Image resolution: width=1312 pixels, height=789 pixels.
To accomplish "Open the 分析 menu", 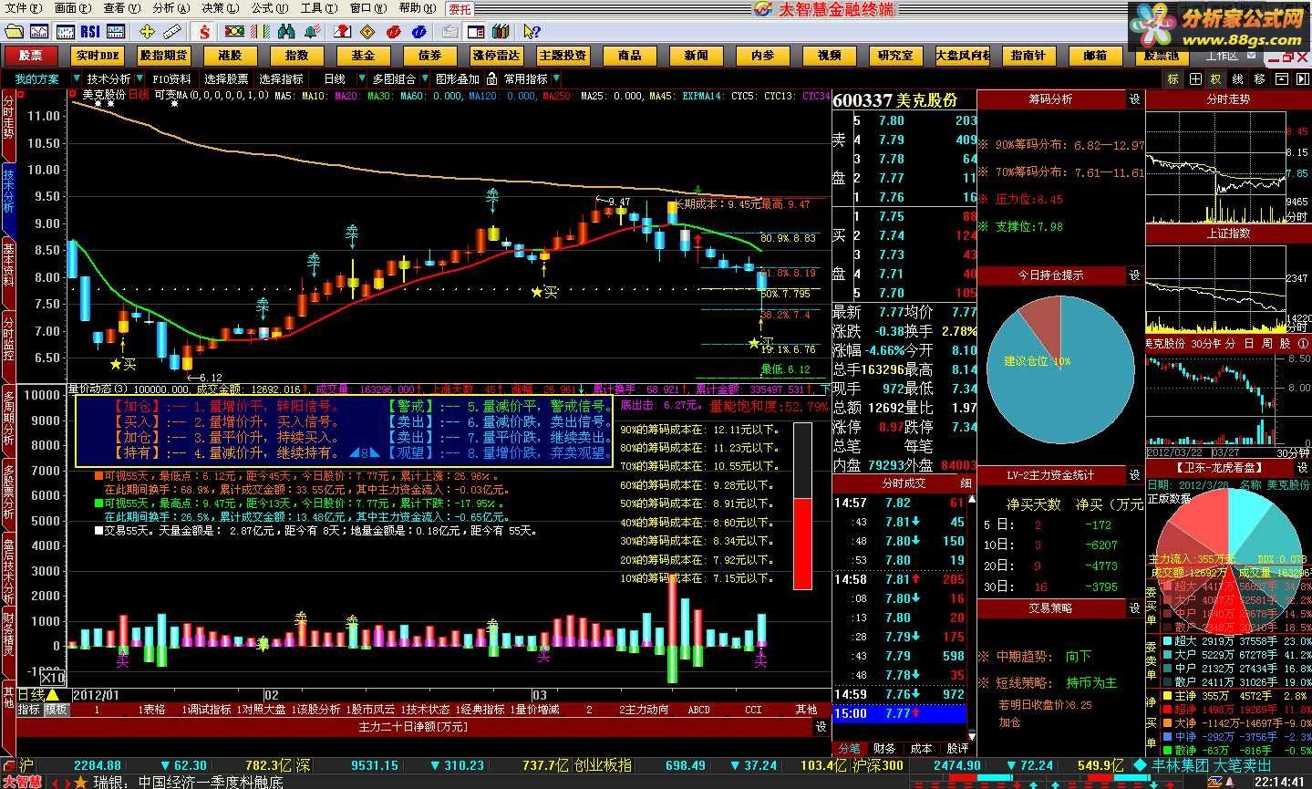I will 170,8.
